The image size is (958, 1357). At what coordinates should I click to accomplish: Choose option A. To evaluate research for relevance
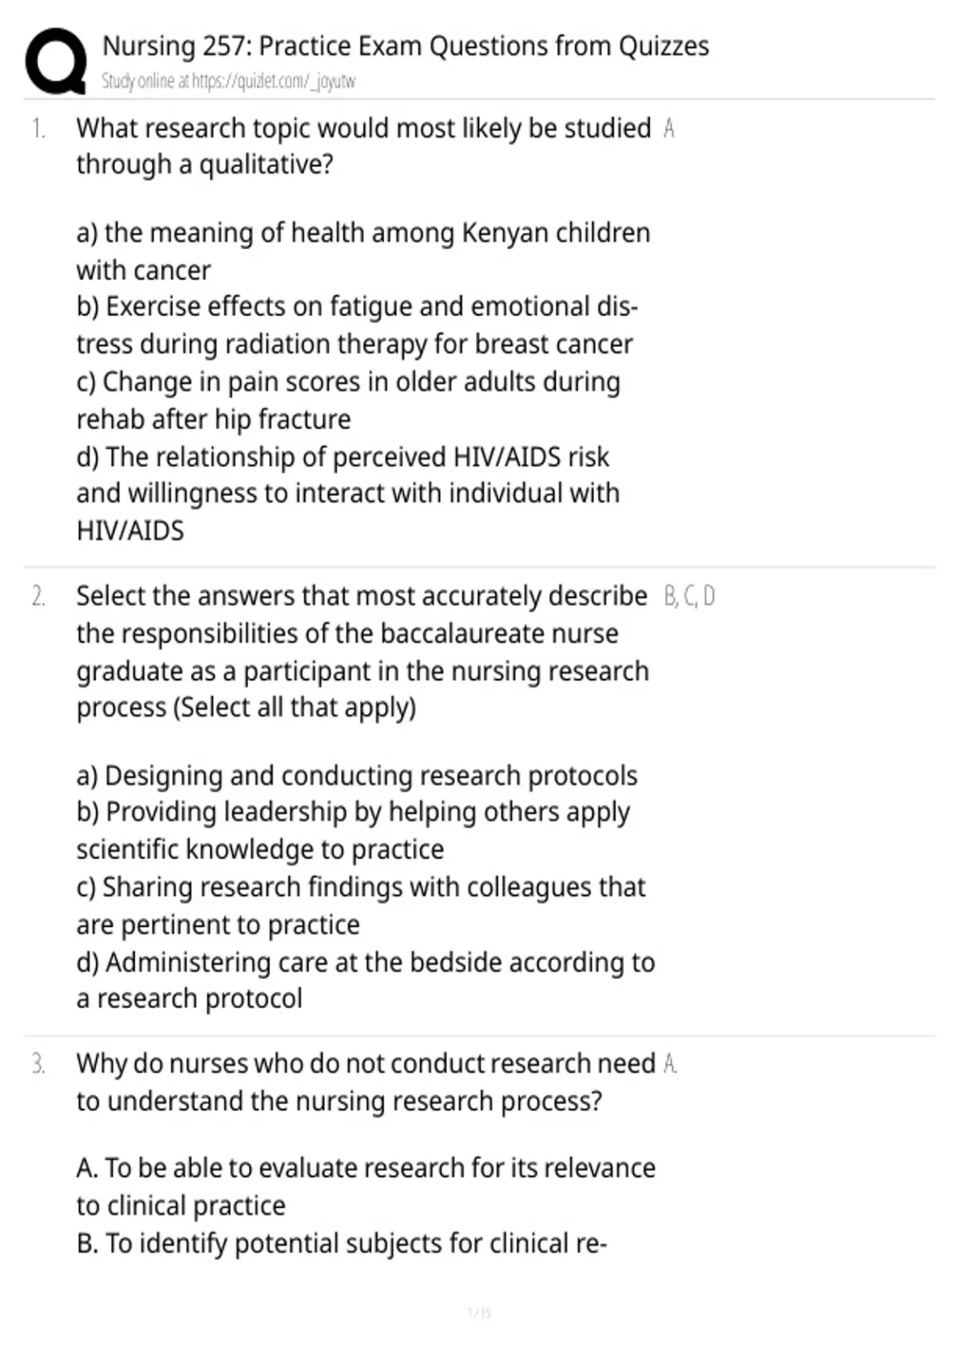click(366, 1186)
